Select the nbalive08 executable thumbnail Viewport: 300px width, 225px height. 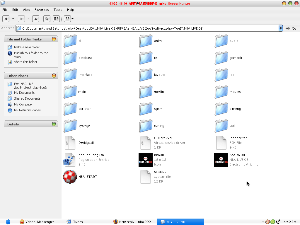[x=221, y=160]
